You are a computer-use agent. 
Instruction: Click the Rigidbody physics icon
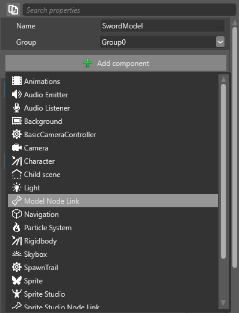[x=17, y=240]
